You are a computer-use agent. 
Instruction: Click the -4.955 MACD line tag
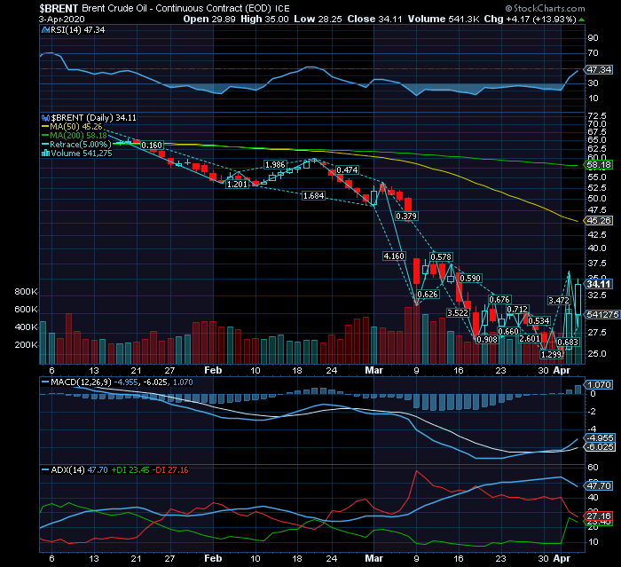600,437
